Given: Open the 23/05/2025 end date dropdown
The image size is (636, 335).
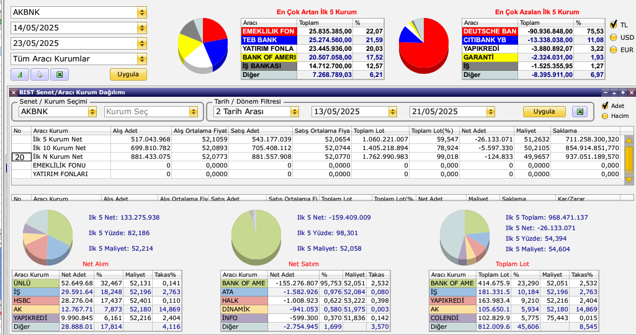Looking at the screenshot, I should coord(141,43).
